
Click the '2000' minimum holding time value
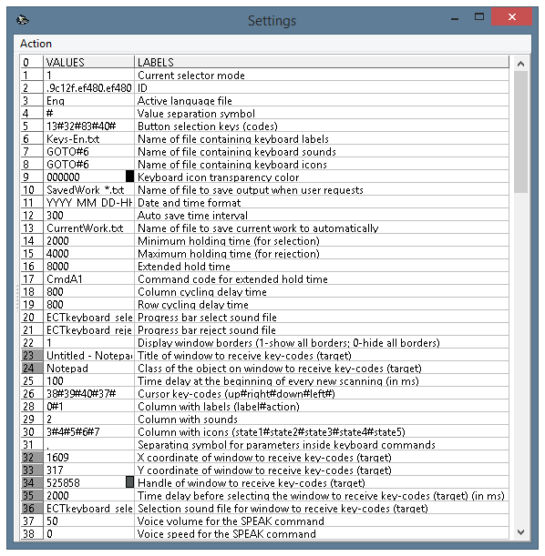click(88, 241)
